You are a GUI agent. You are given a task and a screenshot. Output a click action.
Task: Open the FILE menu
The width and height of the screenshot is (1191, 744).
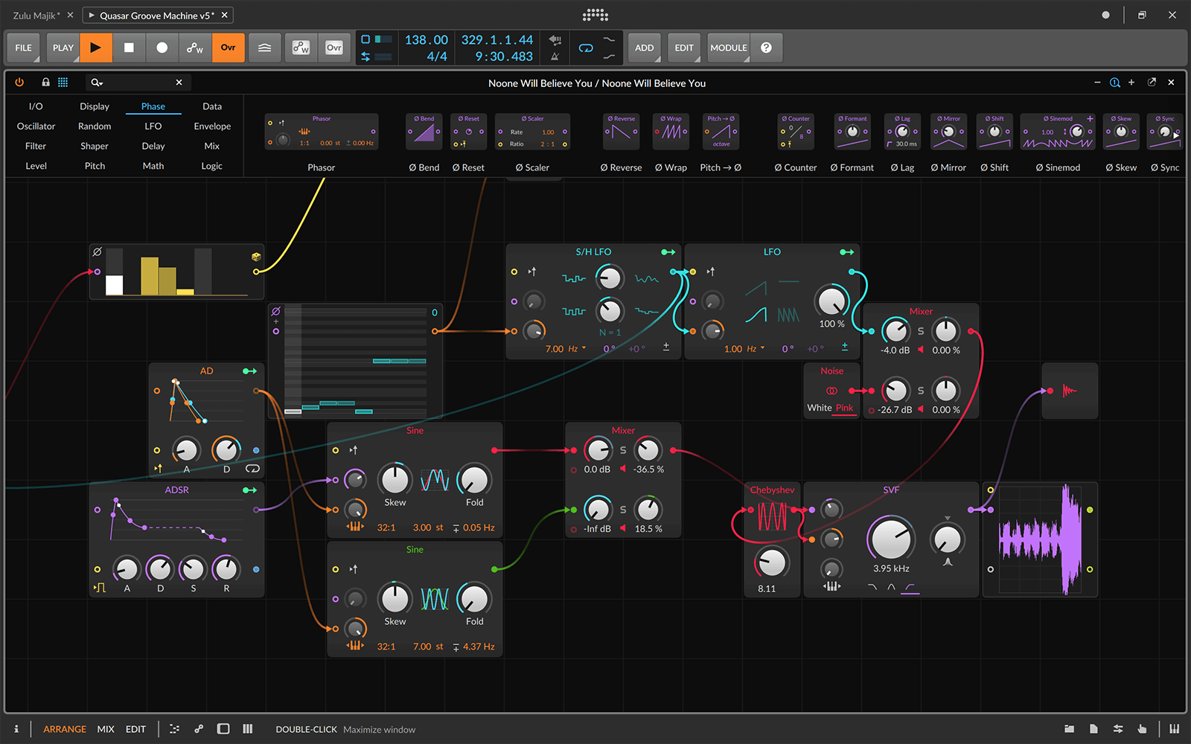click(x=24, y=48)
